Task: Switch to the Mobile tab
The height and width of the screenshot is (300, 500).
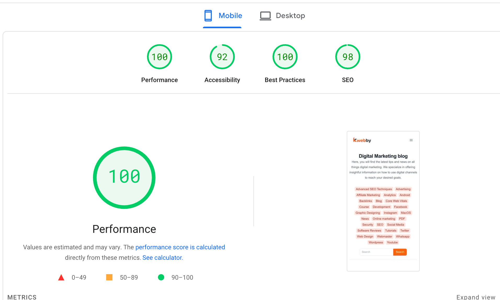Action: pyautogui.click(x=230, y=16)
